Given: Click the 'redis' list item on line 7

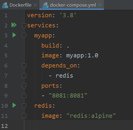Looking at the screenshot, I should pyautogui.click(x=64, y=76).
